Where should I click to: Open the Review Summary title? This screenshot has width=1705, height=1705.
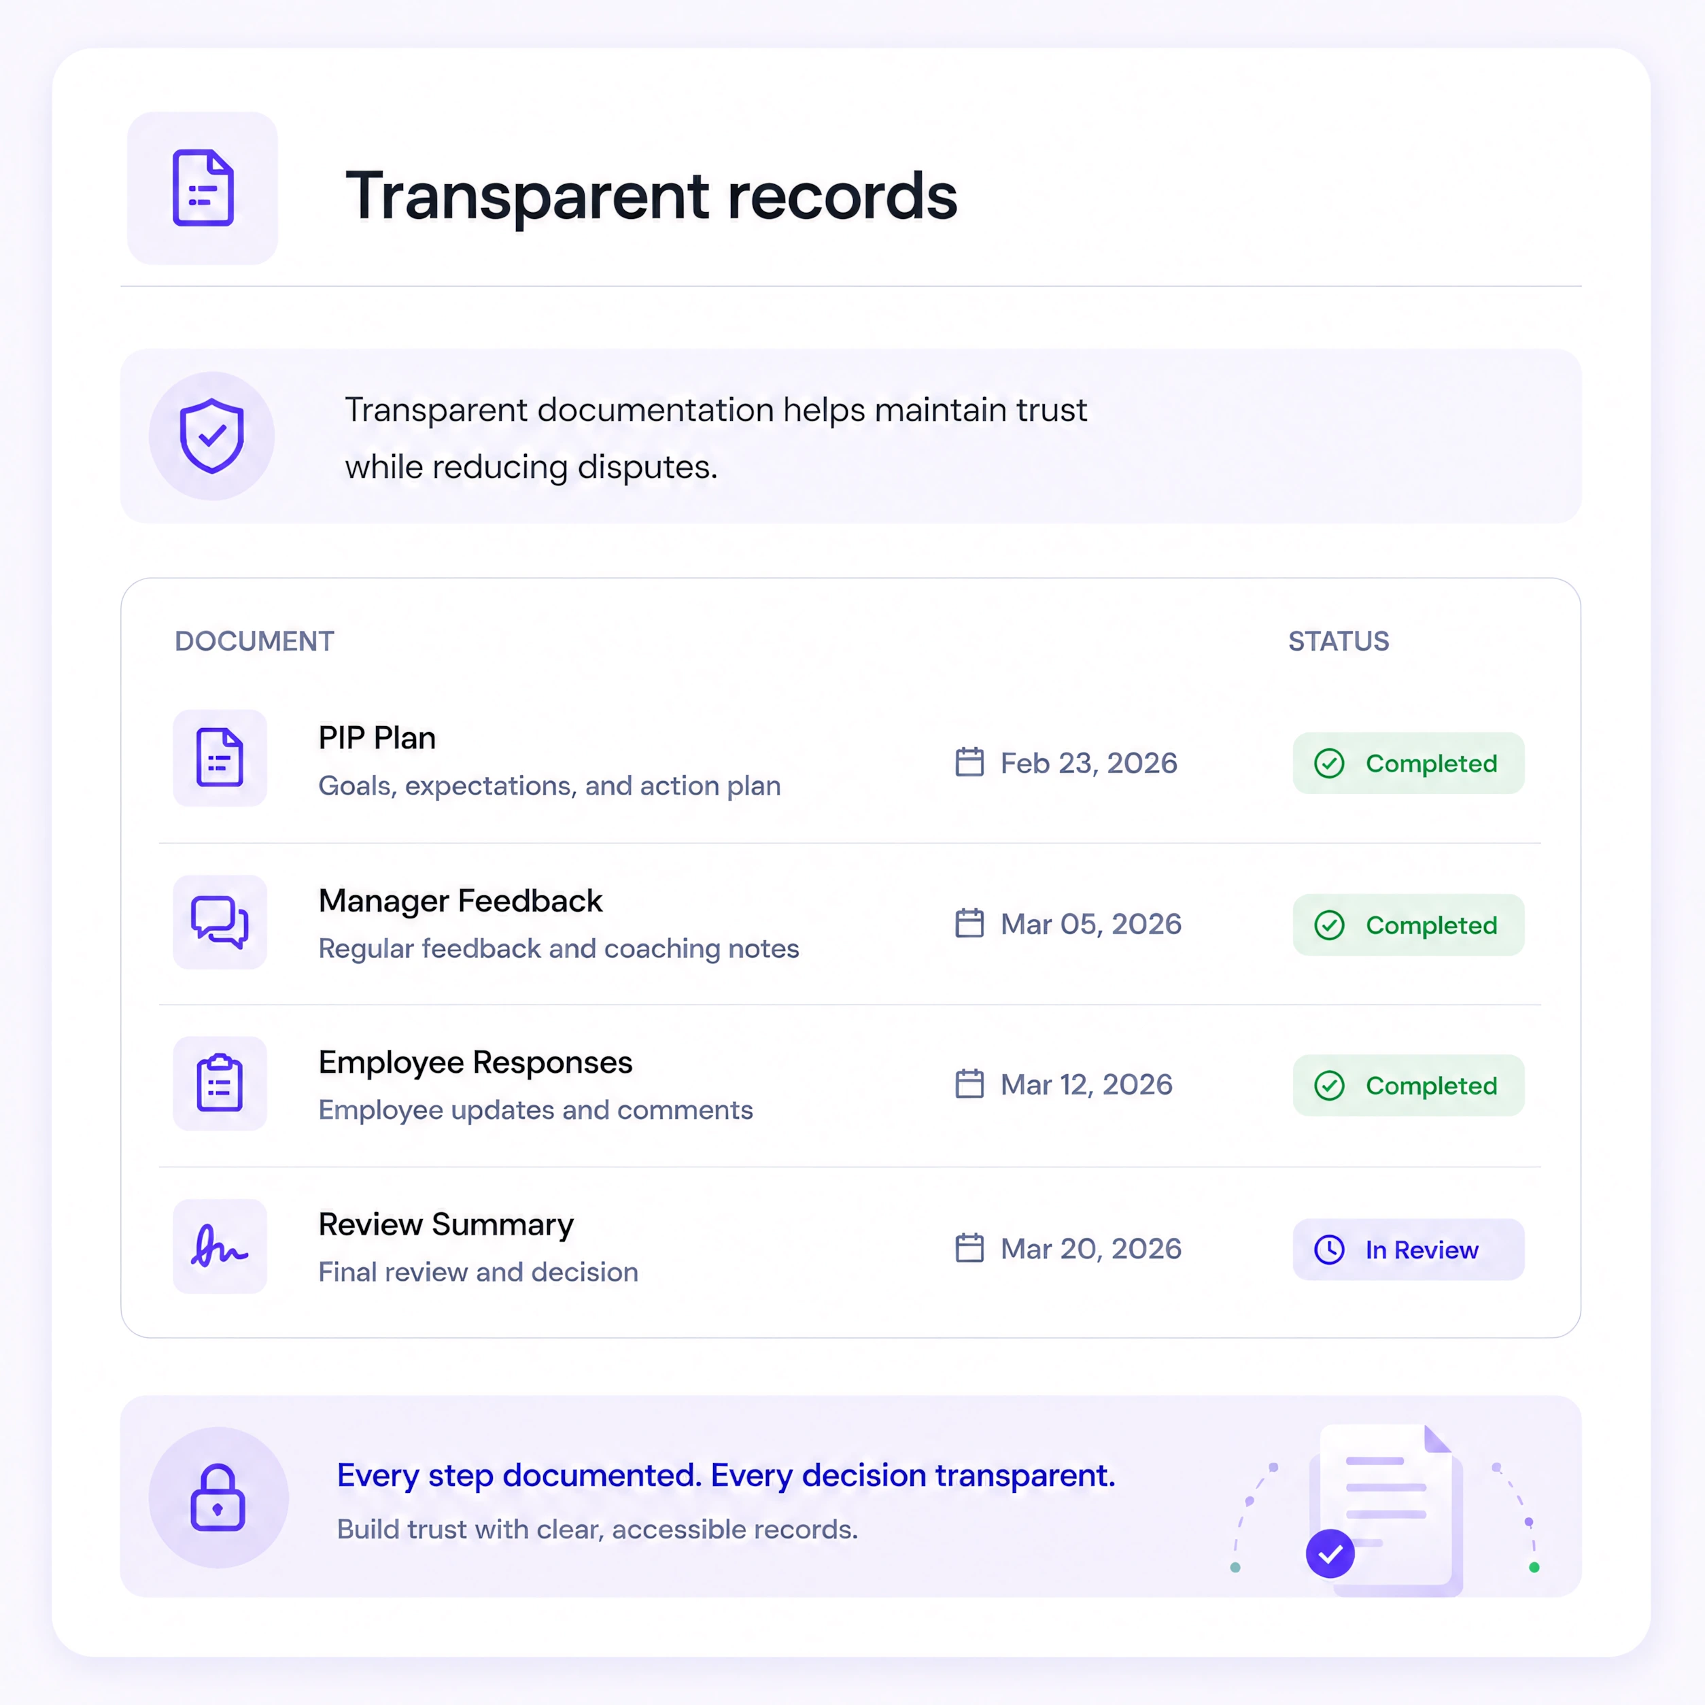tap(446, 1225)
